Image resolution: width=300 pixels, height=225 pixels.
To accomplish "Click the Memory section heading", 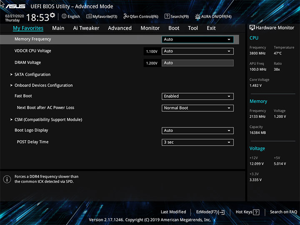I will tap(258, 101).
